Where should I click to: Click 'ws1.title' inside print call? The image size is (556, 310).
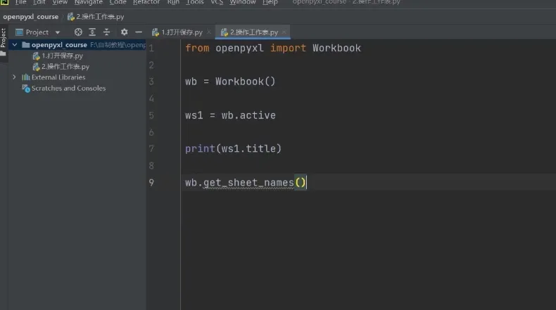click(x=248, y=149)
